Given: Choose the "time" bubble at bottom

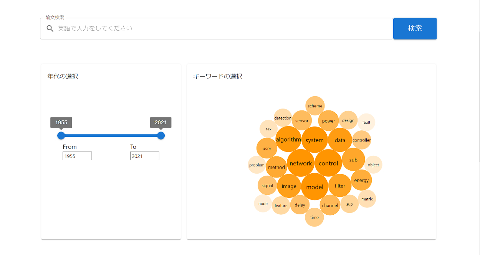Looking at the screenshot, I should (x=314, y=217).
